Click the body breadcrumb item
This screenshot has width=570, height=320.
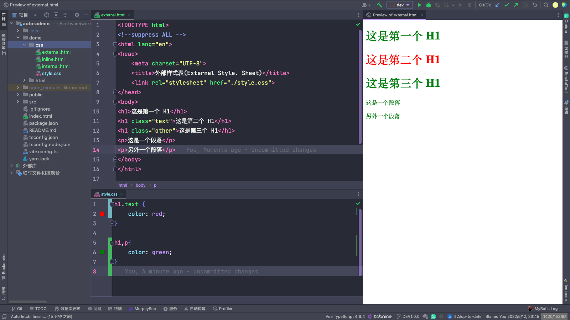coord(140,185)
